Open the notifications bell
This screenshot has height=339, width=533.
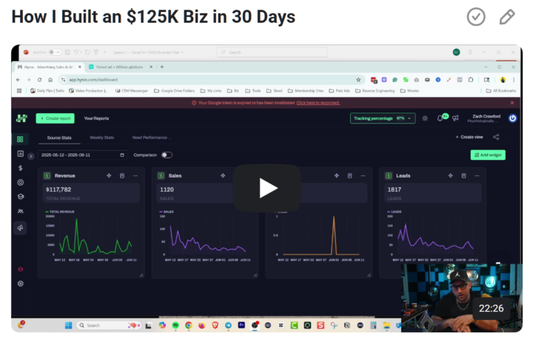pos(440,118)
